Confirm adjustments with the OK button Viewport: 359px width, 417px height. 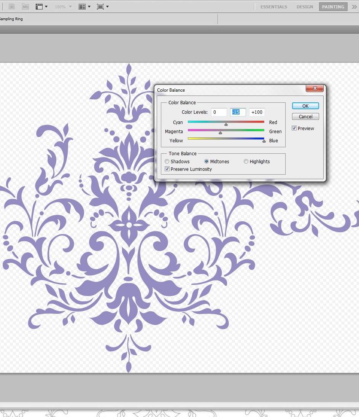click(305, 106)
